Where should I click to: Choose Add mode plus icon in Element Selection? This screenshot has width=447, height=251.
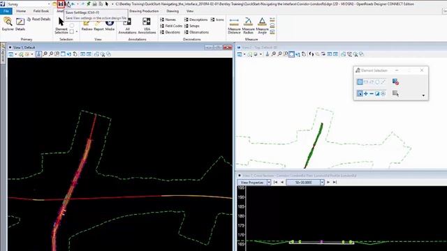[366, 93]
